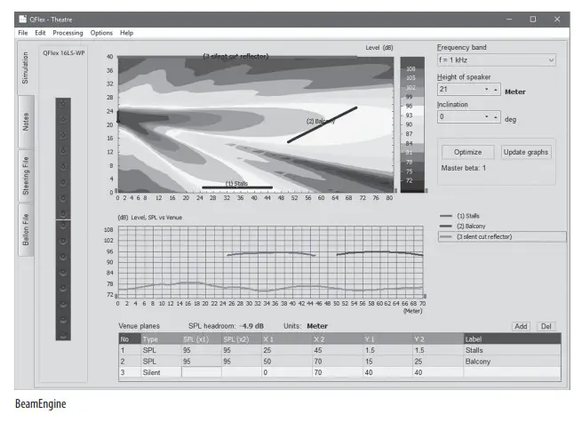Click the Optimize button

tap(467, 152)
